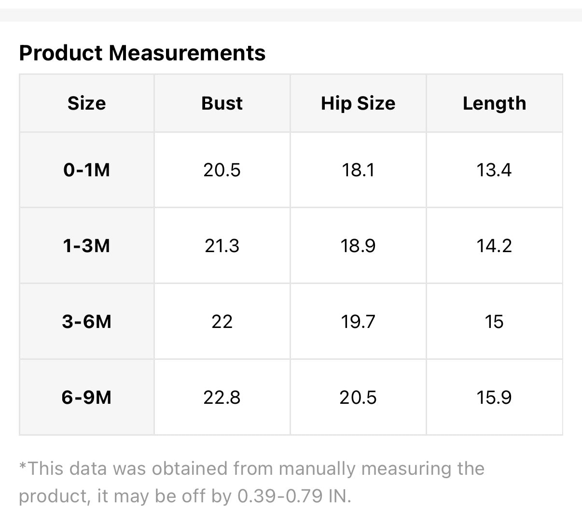Click the 0-1M hip value 18.1

358,170
